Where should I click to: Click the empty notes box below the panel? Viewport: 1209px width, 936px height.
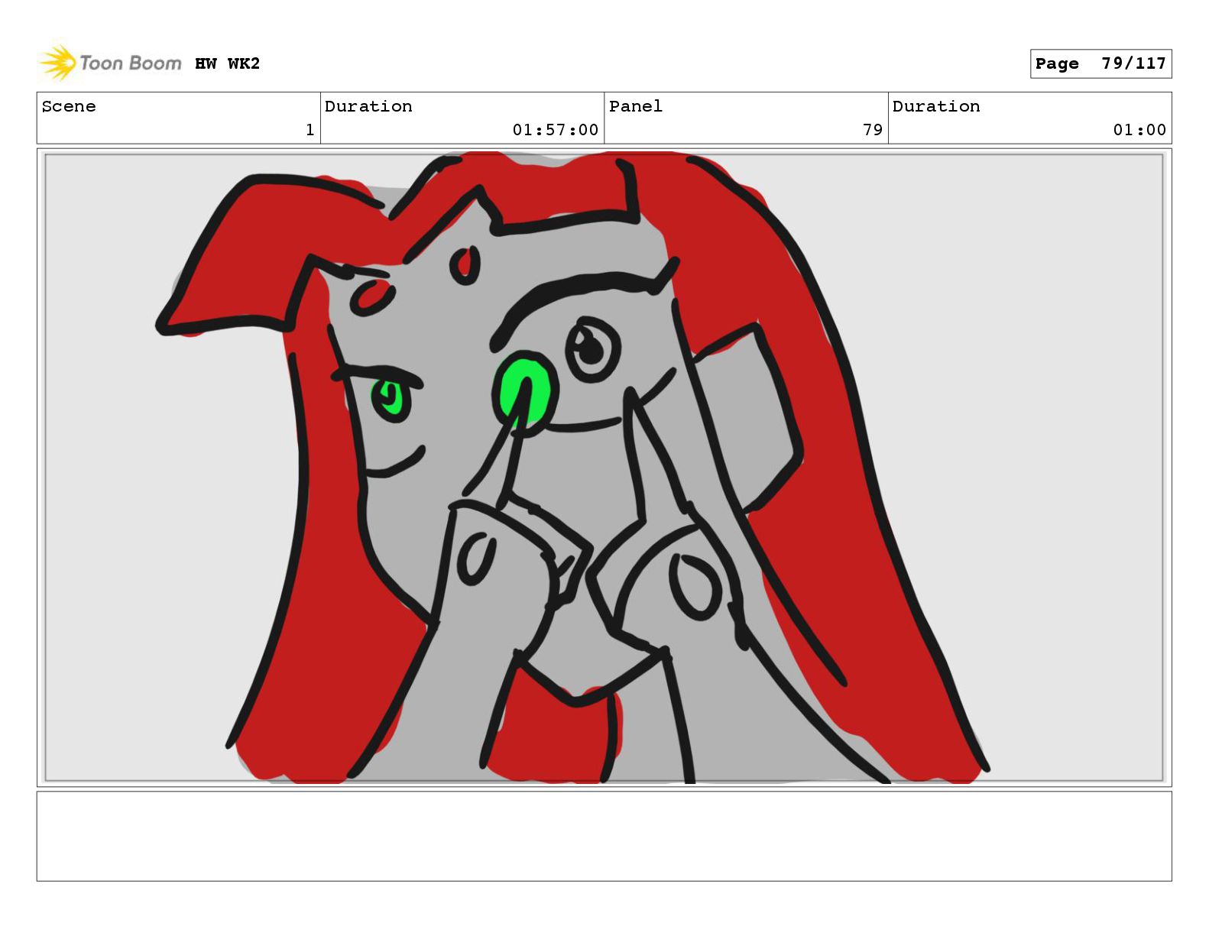pyautogui.click(x=604, y=836)
